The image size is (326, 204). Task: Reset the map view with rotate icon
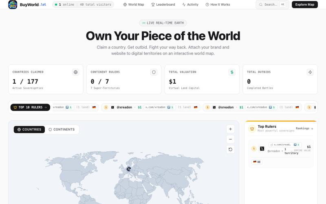[x=230, y=149]
